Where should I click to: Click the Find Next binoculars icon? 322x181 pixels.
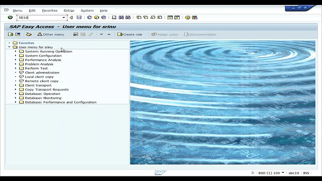coord(128,17)
